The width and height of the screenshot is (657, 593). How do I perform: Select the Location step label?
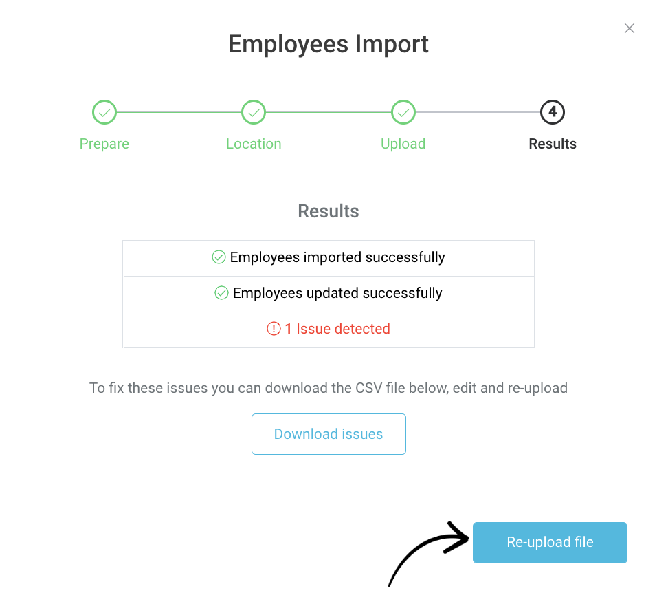point(254,144)
